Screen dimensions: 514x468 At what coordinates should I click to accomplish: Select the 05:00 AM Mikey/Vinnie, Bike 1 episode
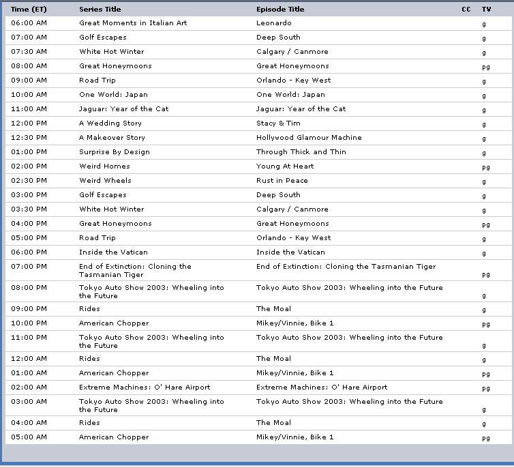click(x=295, y=437)
